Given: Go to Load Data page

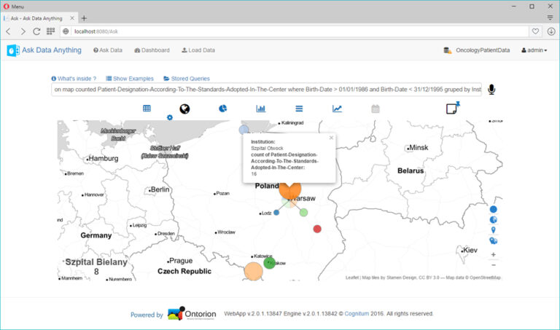Looking at the screenshot, I should [x=198, y=50].
